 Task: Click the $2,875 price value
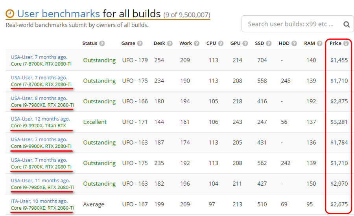point(339,101)
